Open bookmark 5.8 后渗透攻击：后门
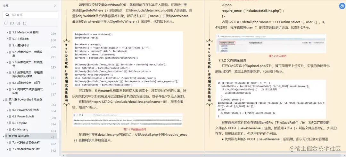The image size is (346, 157). (26, 83)
